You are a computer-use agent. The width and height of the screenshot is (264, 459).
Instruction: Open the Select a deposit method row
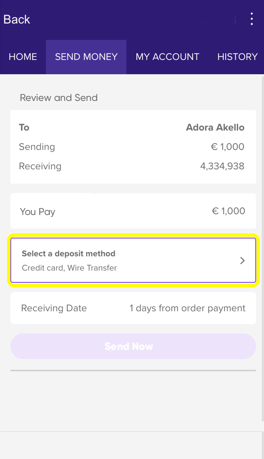coord(133,260)
